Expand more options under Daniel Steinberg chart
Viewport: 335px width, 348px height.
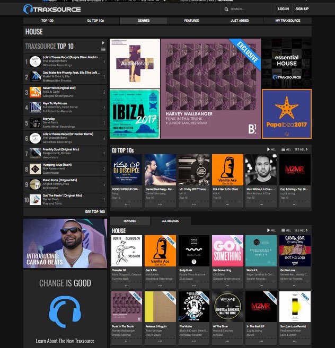click(x=160, y=204)
